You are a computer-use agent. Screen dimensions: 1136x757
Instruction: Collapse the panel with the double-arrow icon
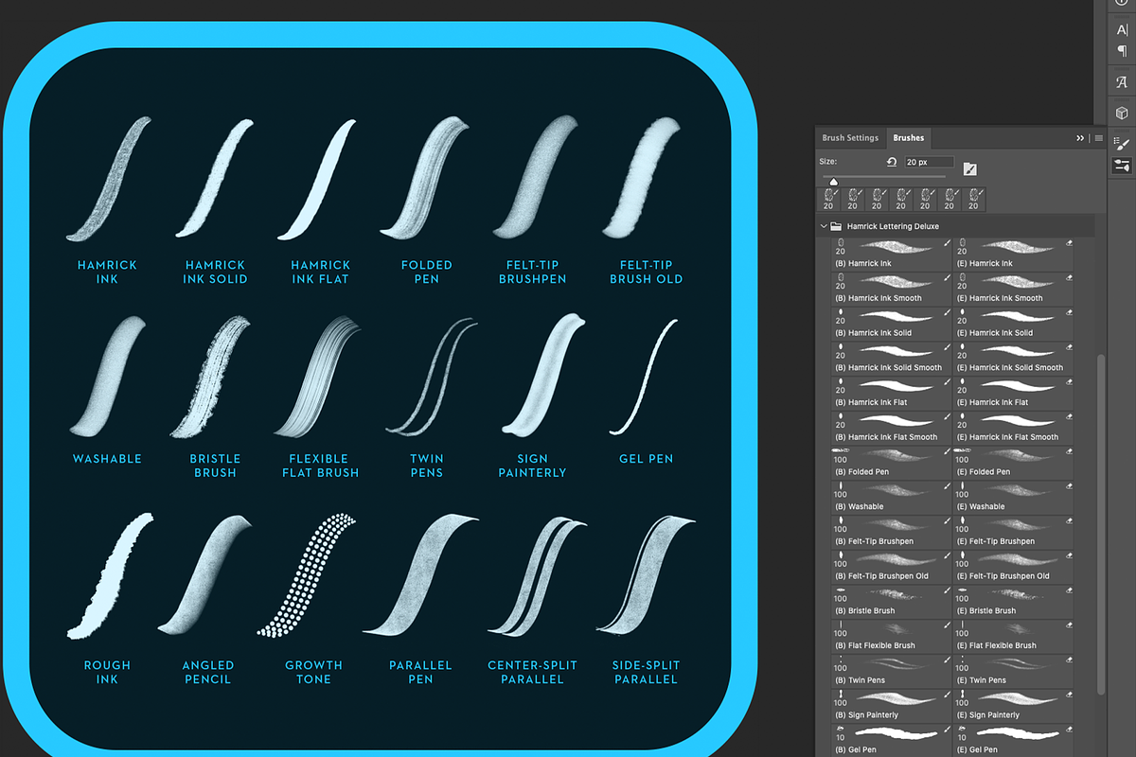1080,138
